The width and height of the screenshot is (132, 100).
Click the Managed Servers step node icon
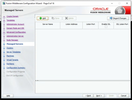pos(4,44)
